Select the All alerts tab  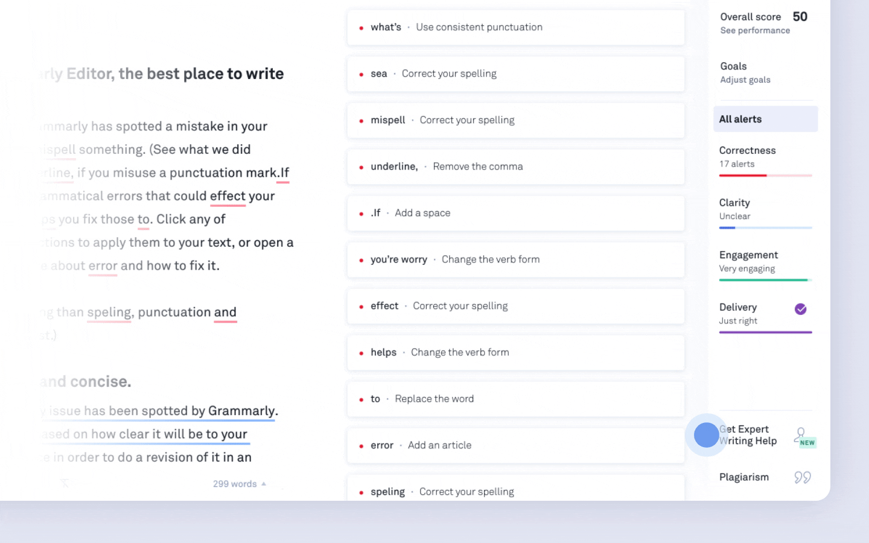765,119
